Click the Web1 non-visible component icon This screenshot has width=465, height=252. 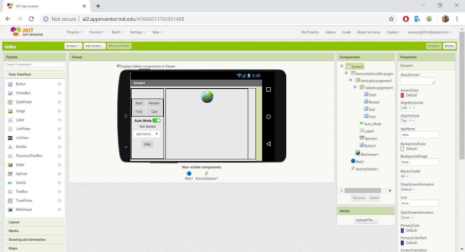[189, 174]
